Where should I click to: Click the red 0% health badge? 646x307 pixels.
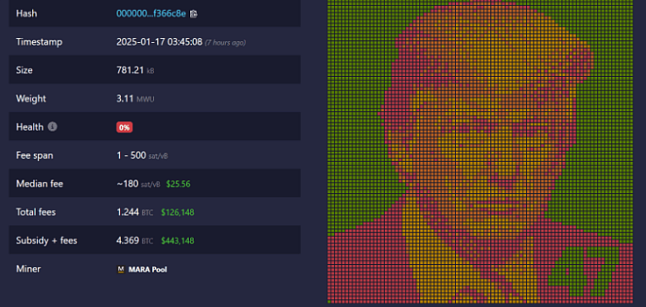124,127
